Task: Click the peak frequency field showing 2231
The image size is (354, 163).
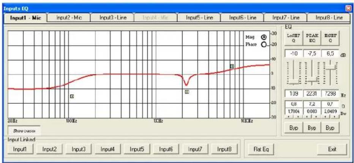Action: (x=311, y=93)
